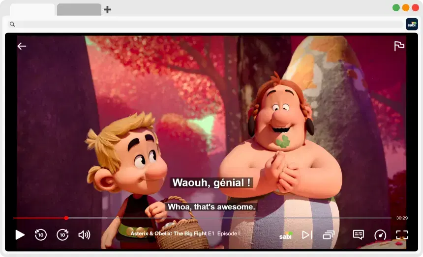Viewport: 423px width, 257px height.
Task: Click the flag report icon
Action: (399, 46)
